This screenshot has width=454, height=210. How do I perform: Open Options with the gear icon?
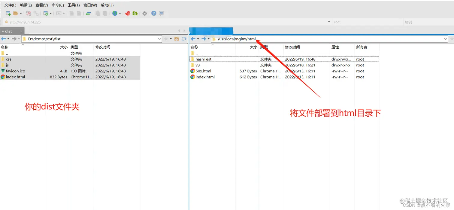tap(145, 13)
